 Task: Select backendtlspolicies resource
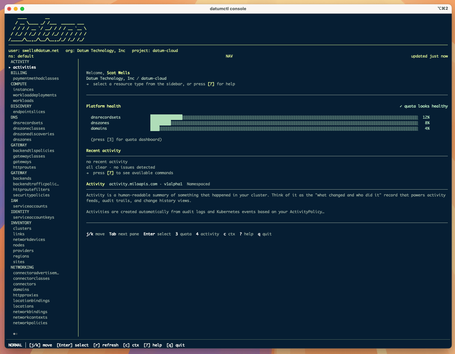34,151
